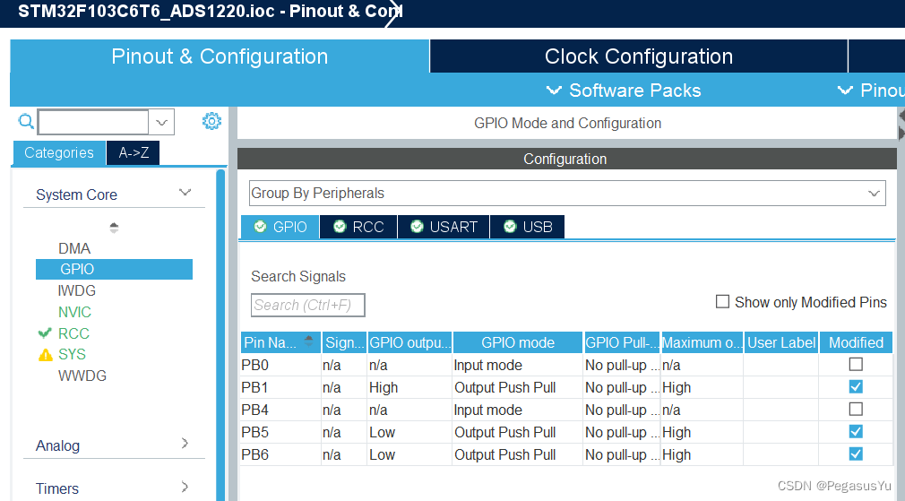Screen dimensions: 905x501
Task: Select the Categories tab
Action: click(59, 153)
